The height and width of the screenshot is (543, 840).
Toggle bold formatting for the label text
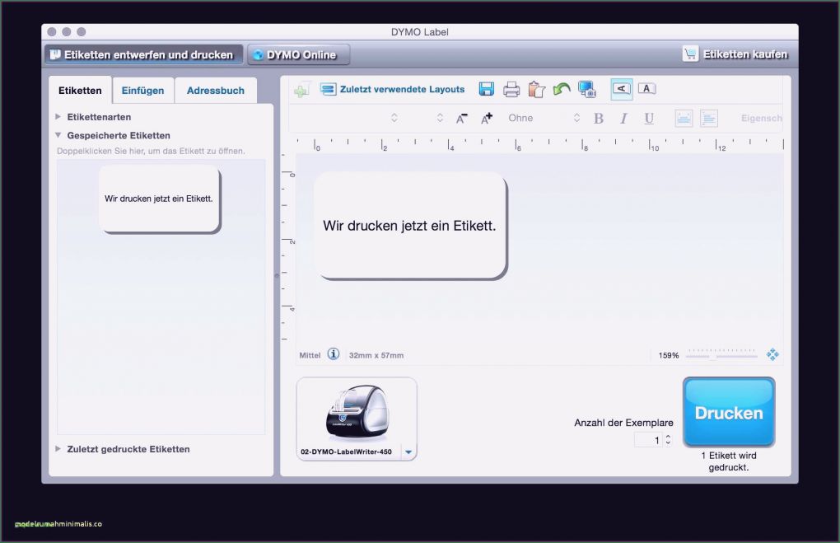coord(599,118)
